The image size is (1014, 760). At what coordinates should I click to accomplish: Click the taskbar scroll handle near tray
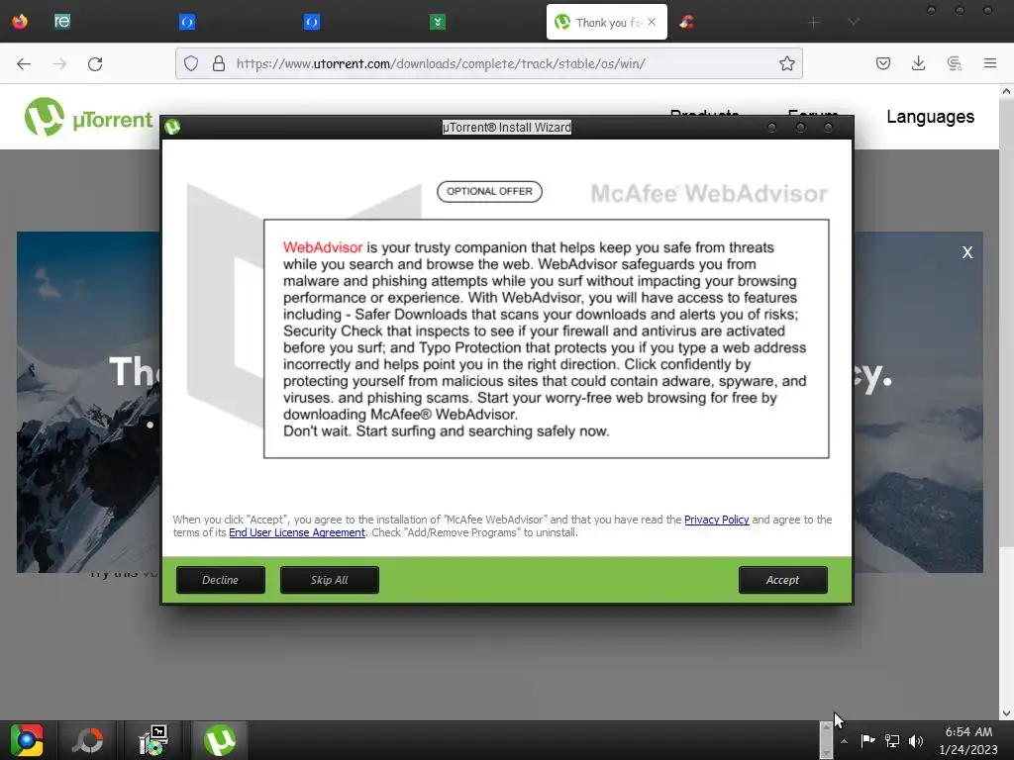pos(826,740)
